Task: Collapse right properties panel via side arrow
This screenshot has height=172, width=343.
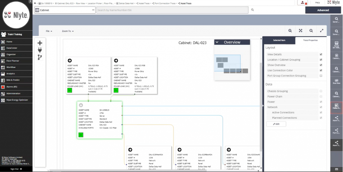Action: point(263,106)
